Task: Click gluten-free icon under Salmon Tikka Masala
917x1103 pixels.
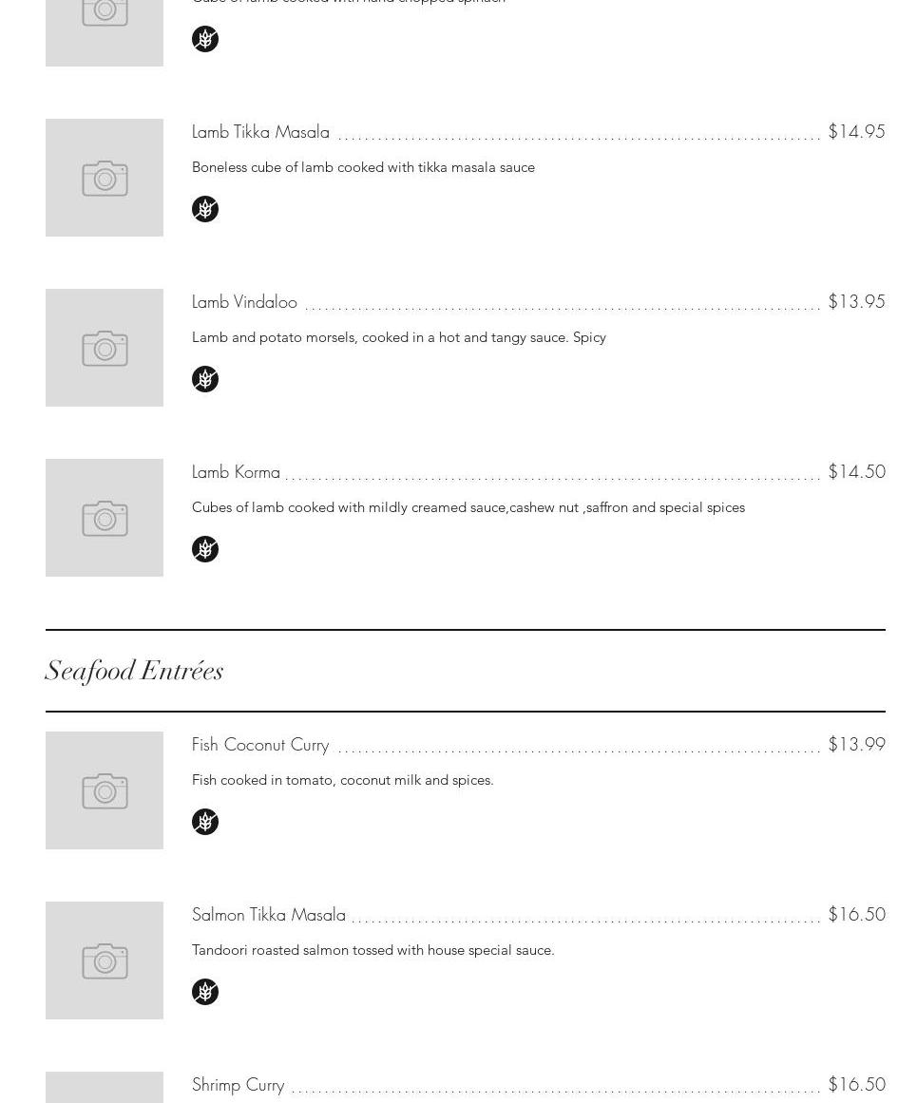Action: pos(205,992)
